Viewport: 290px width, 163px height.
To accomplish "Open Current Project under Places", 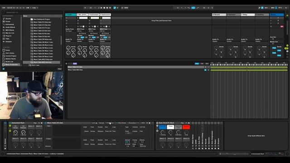I will [11, 56].
